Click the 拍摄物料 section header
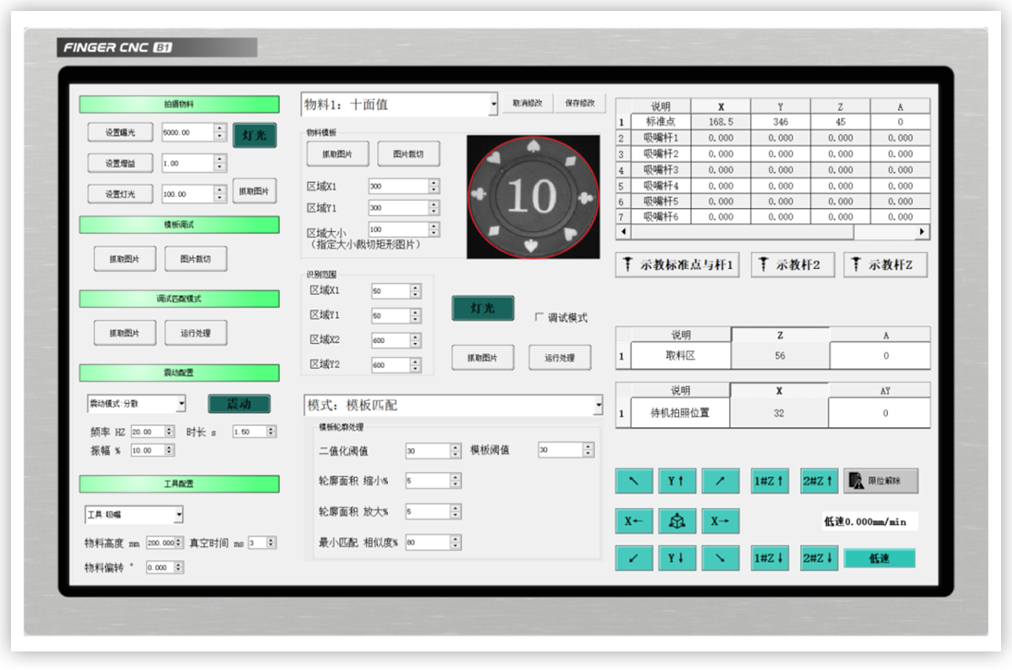 pos(179,105)
